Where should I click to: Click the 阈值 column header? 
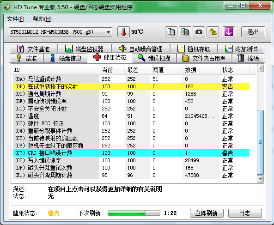click(x=166, y=70)
